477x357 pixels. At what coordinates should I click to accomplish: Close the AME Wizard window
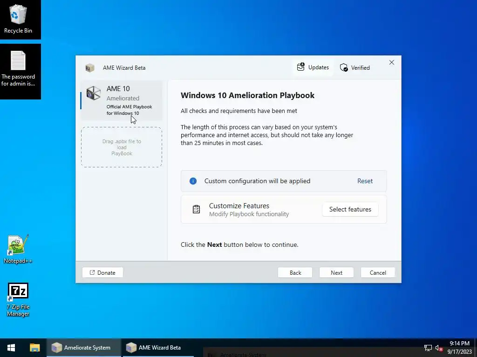[x=391, y=62]
